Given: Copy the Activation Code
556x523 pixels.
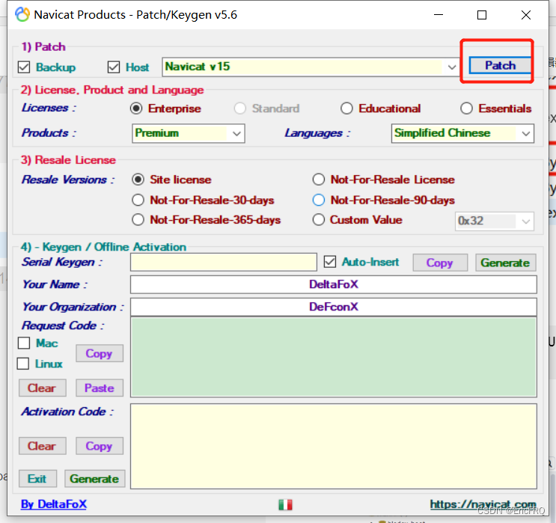Looking at the screenshot, I should [x=100, y=446].
